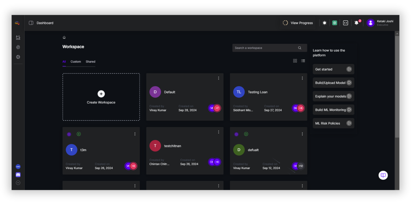Select the Custom tab

tap(76, 62)
